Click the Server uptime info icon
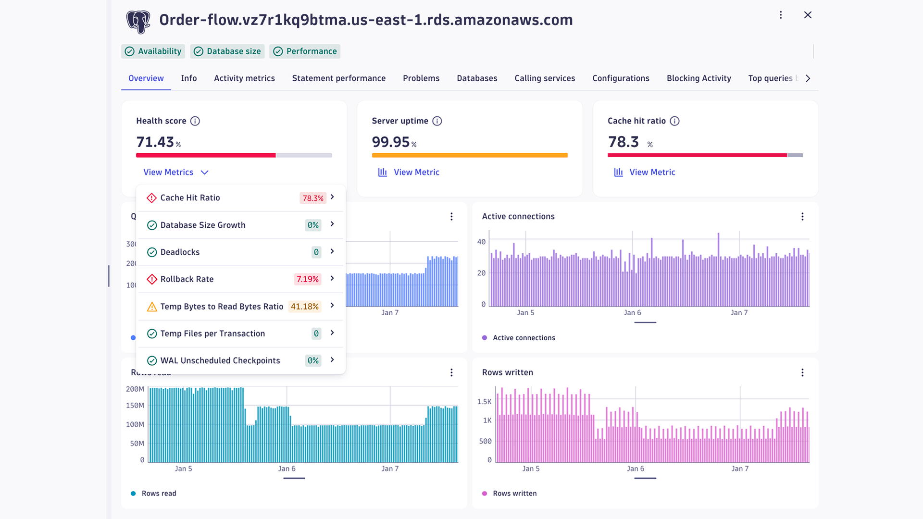 pos(437,121)
